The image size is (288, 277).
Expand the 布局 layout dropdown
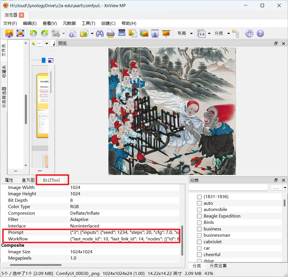[x=191, y=33]
